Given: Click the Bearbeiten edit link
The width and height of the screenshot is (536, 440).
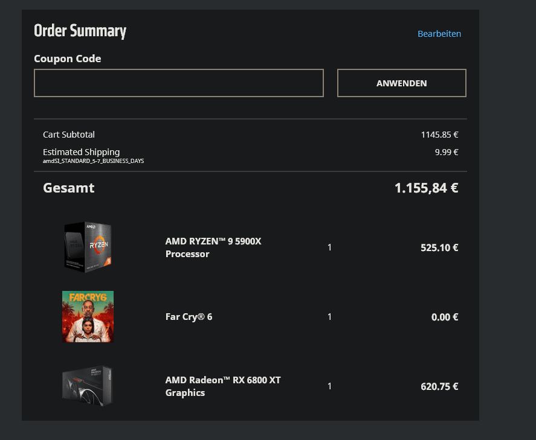Looking at the screenshot, I should (x=439, y=34).
